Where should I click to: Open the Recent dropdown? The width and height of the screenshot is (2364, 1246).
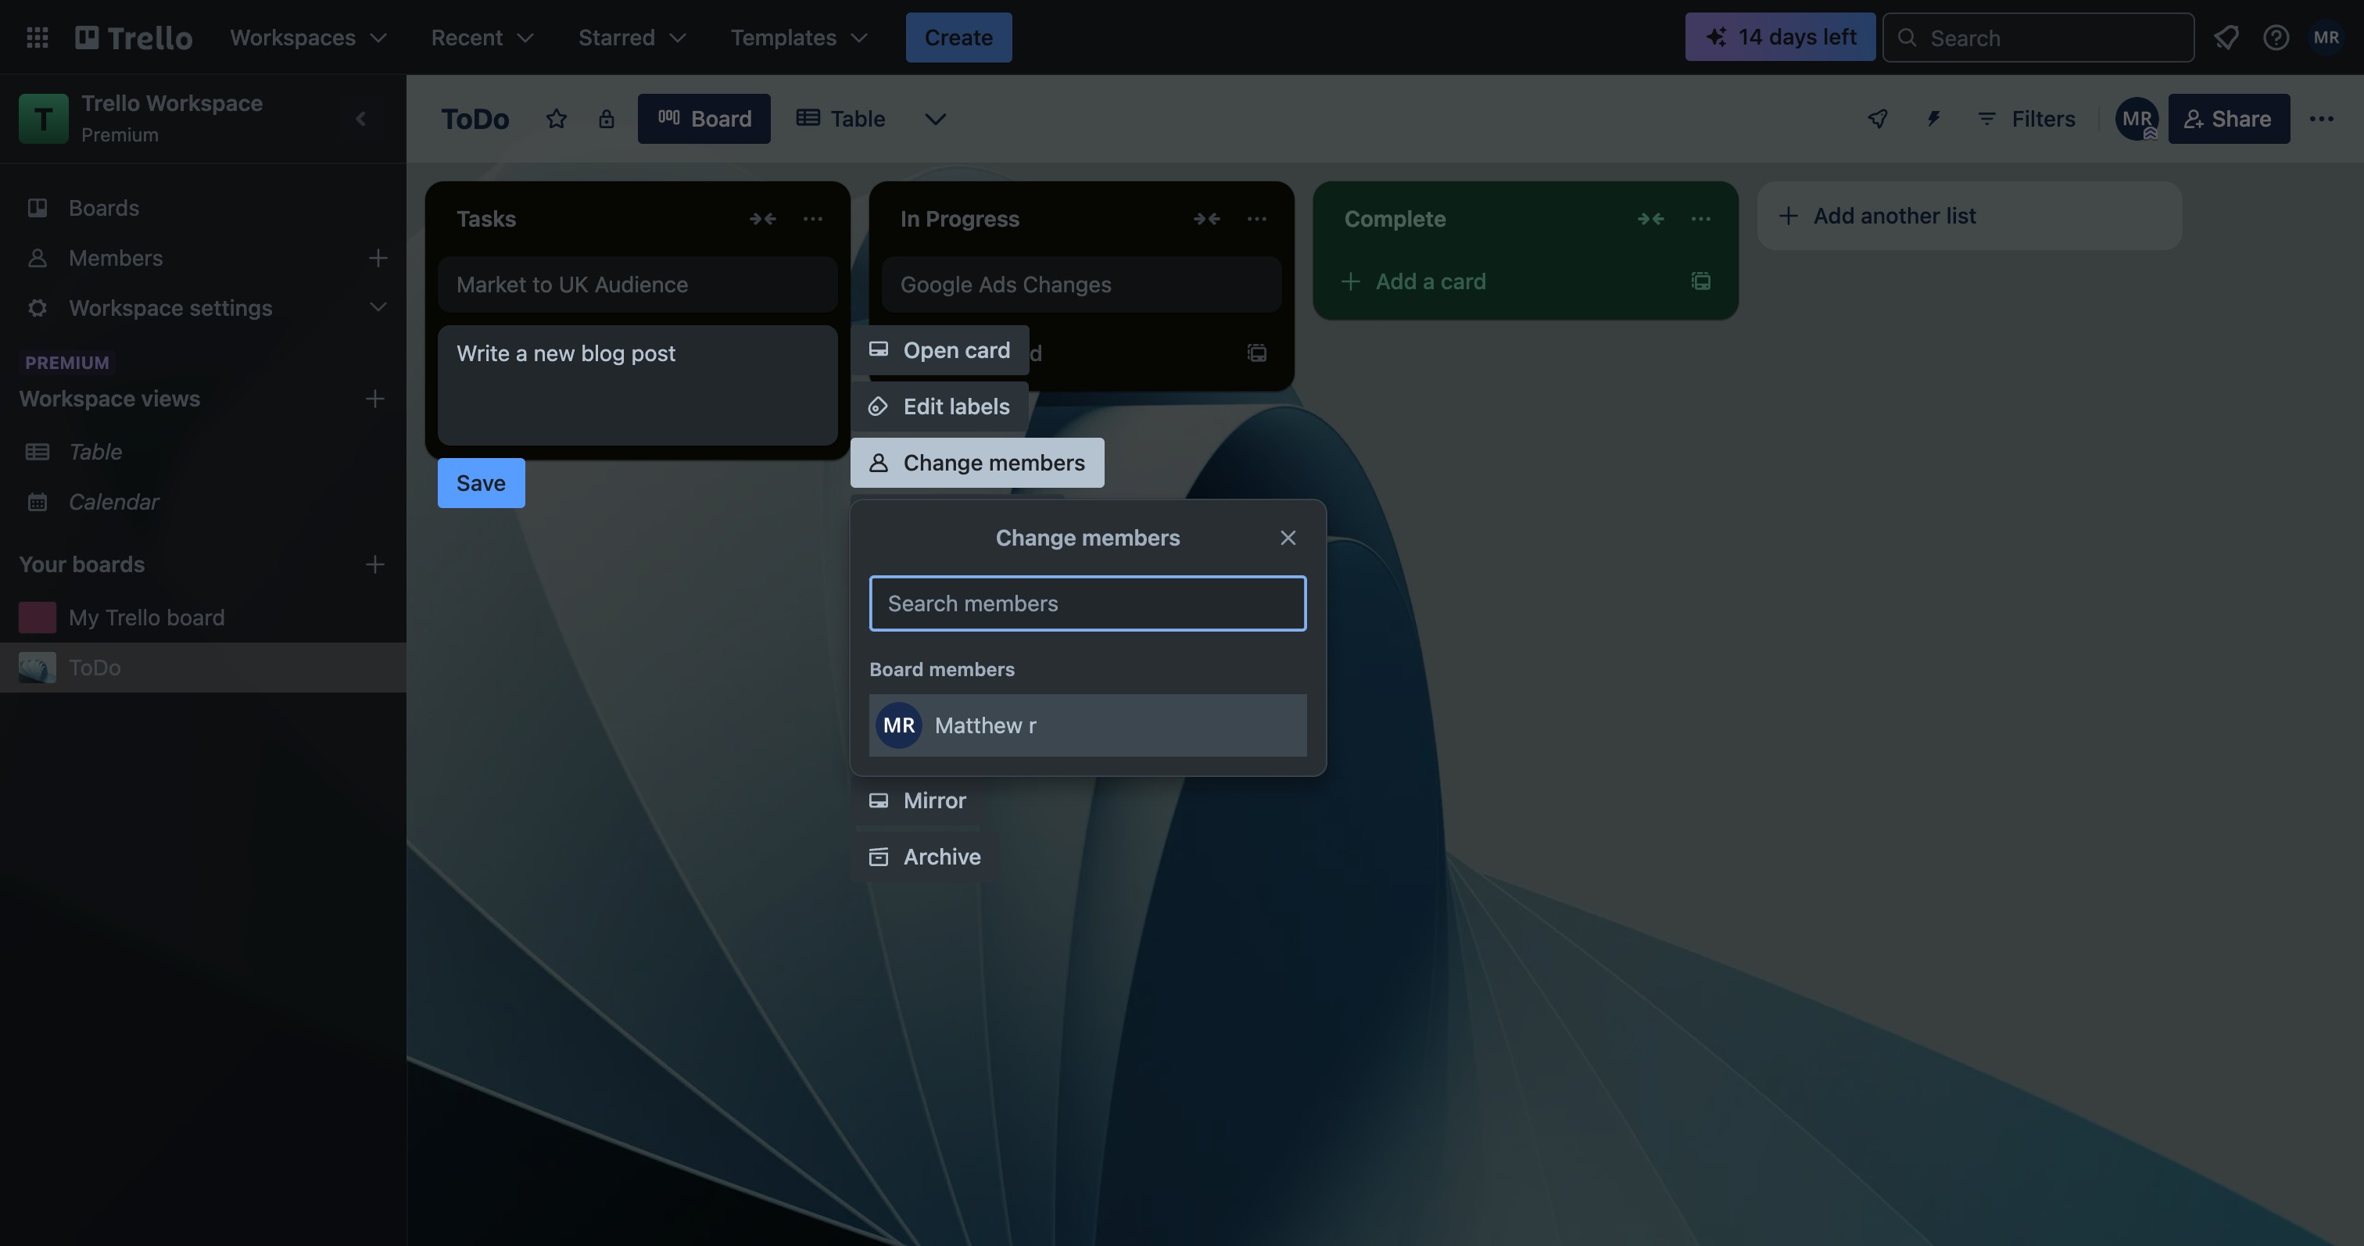[x=482, y=38]
